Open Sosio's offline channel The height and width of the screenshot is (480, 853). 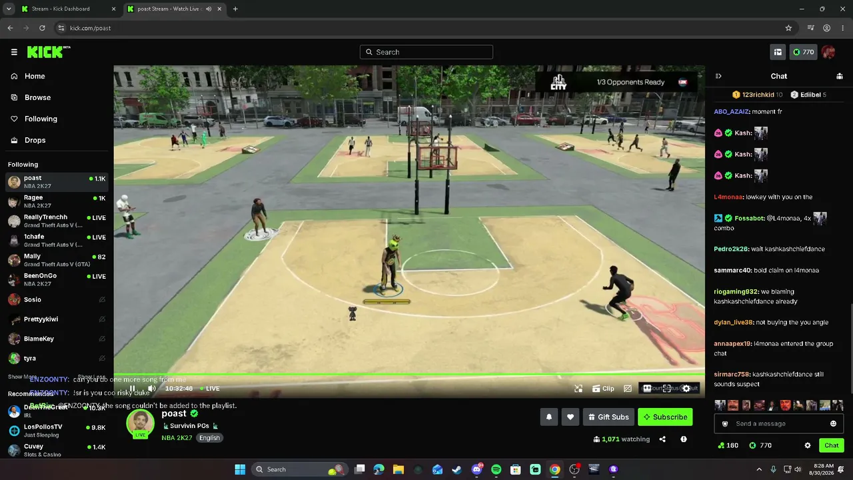[x=57, y=299]
